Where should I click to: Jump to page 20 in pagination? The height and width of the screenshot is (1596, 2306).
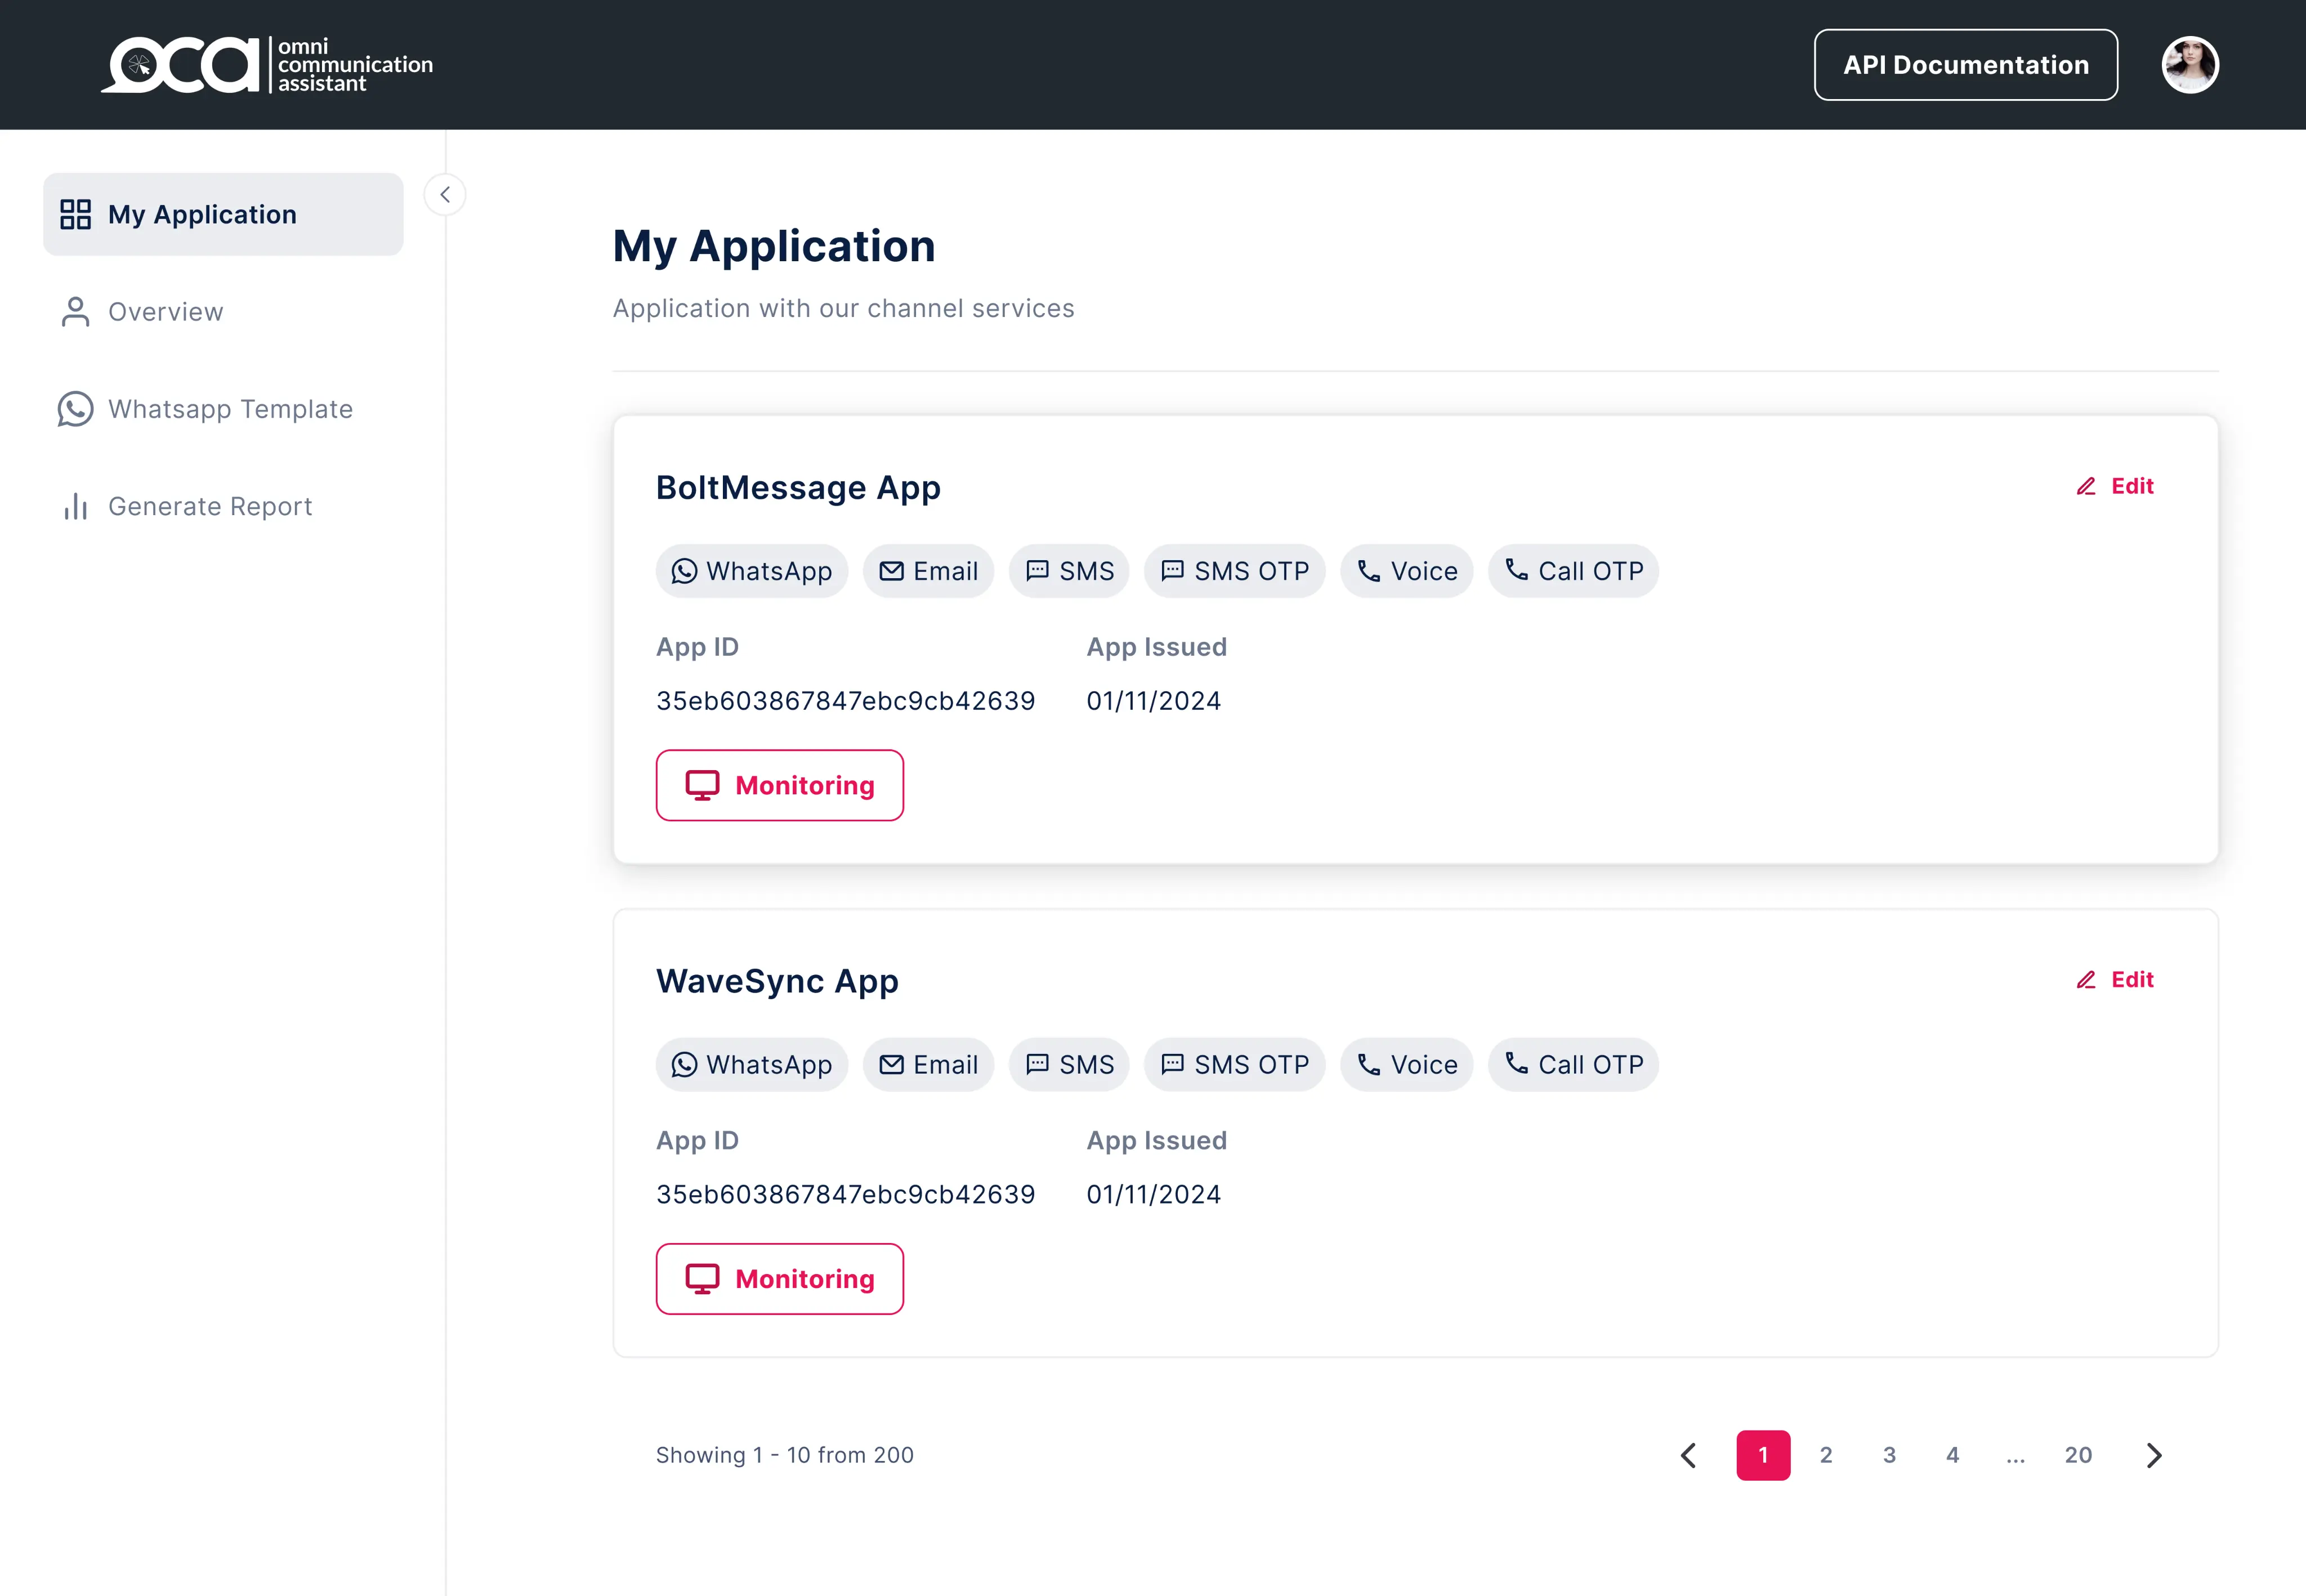click(x=2078, y=1455)
